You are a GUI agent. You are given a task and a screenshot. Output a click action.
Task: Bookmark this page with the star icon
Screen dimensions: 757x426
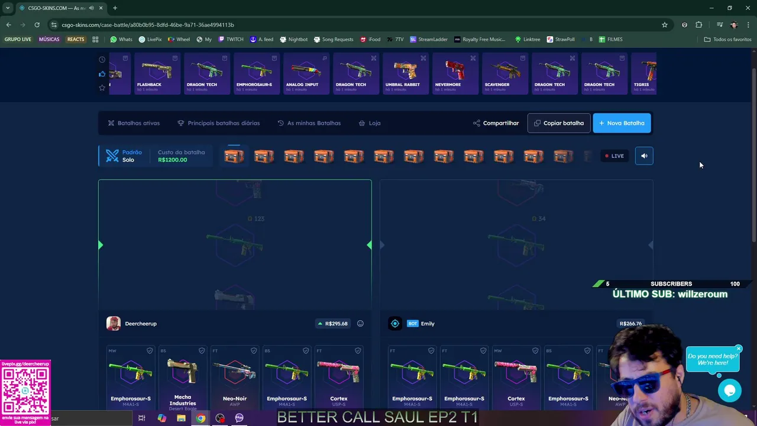(665, 25)
